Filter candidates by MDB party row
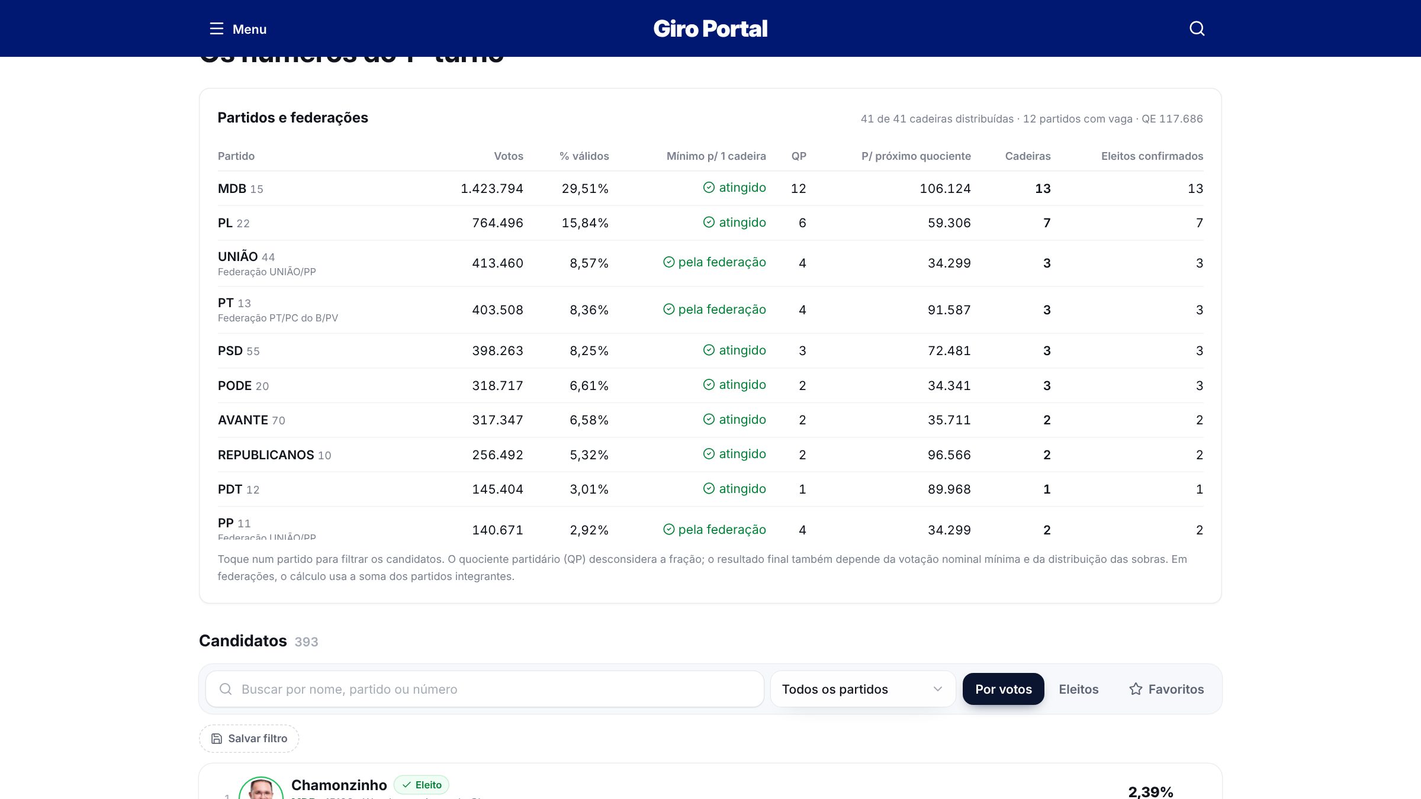The height and width of the screenshot is (799, 1421). point(710,188)
